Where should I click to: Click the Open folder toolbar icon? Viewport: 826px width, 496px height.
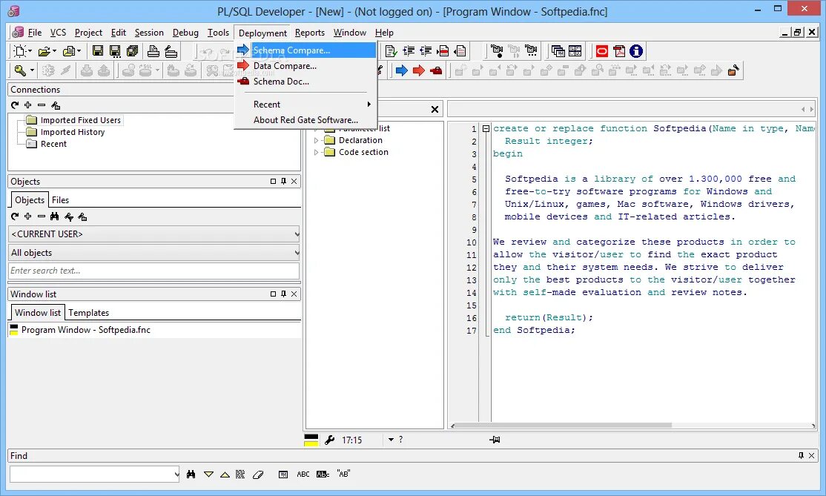44,51
